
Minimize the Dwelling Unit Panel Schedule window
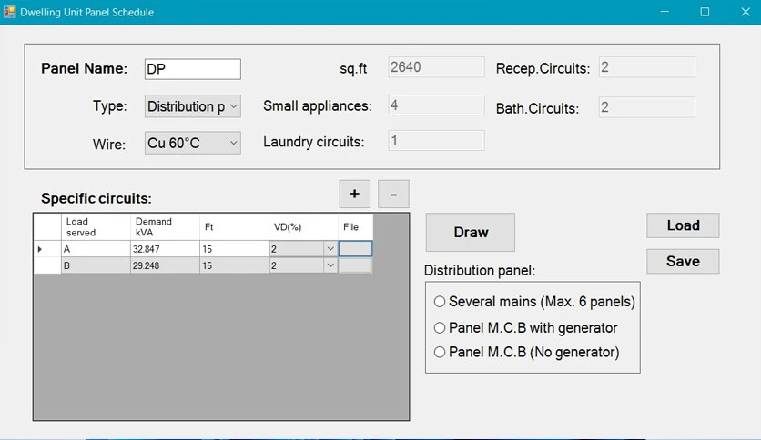665,12
